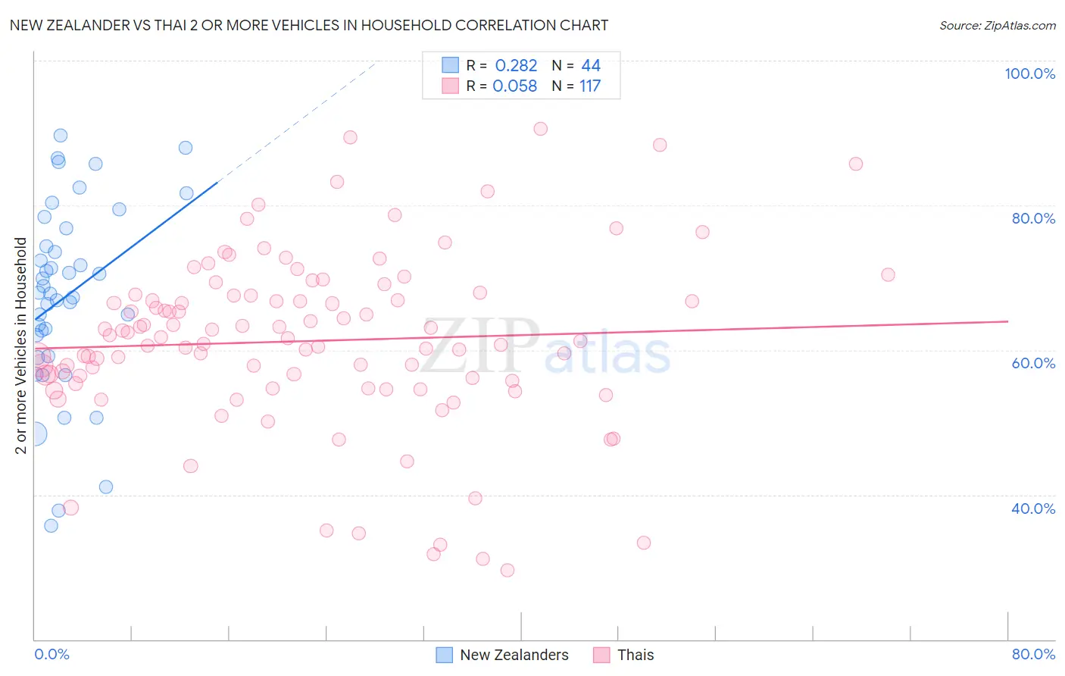Click the ZIPatlas watermark in chart center
This screenshot has height=676, width=1065.
(545, 346)
